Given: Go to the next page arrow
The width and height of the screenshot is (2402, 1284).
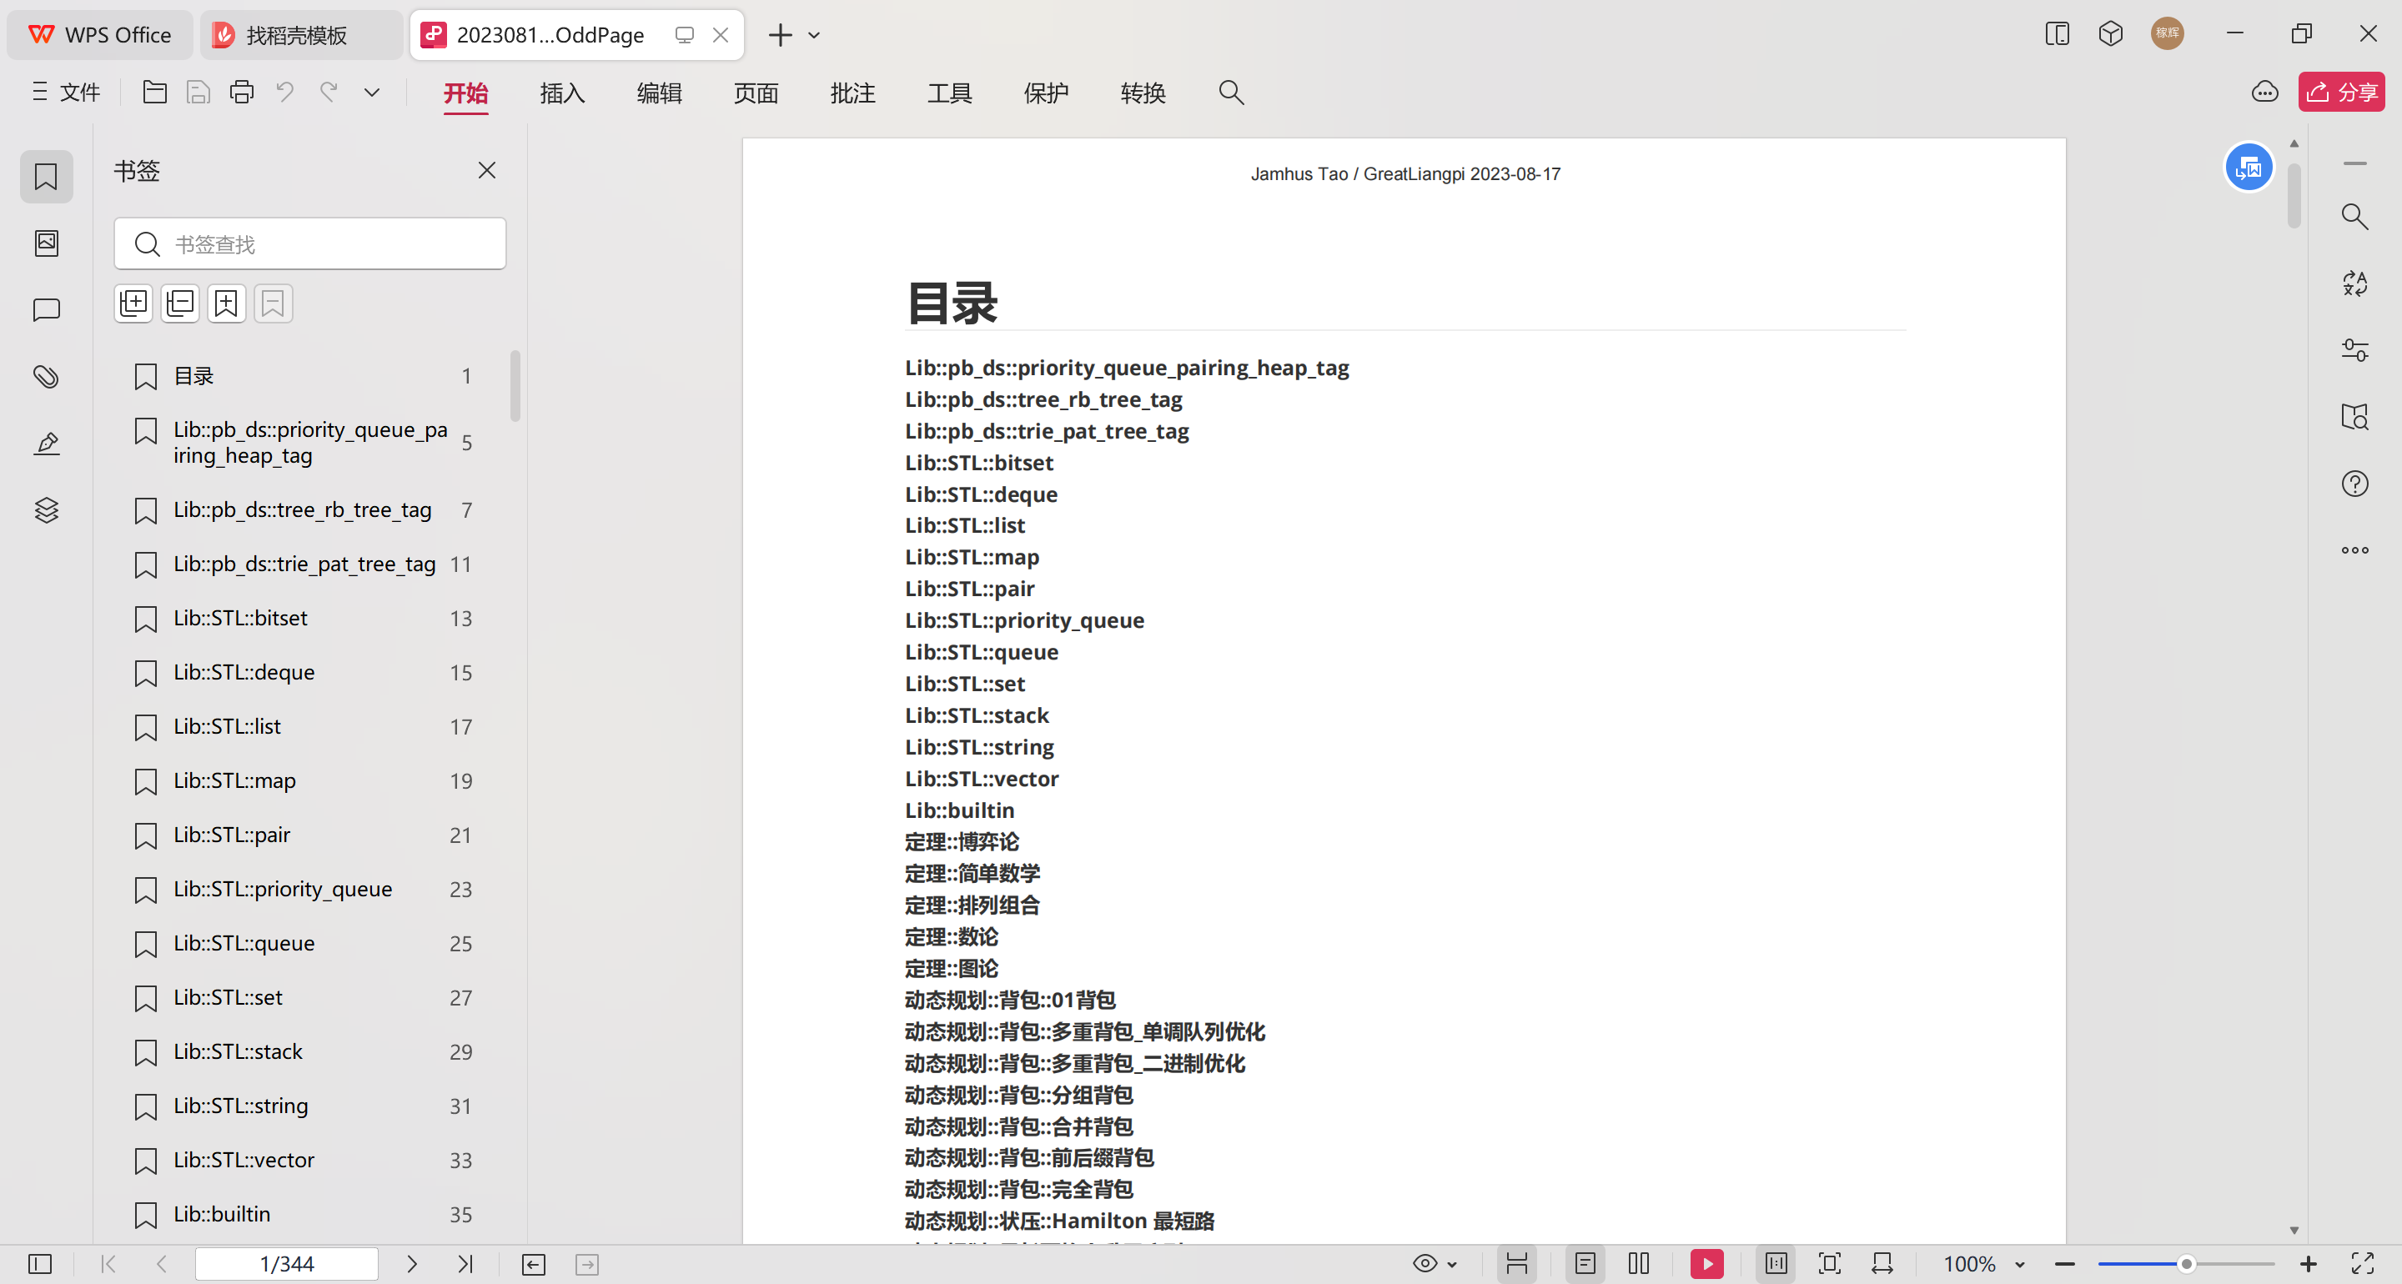Looking at the screenshot, I should [x=411, y=1263].
